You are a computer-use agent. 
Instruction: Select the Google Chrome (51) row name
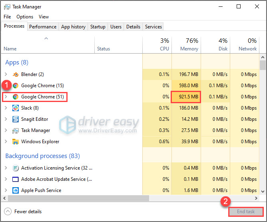point(42,97)
